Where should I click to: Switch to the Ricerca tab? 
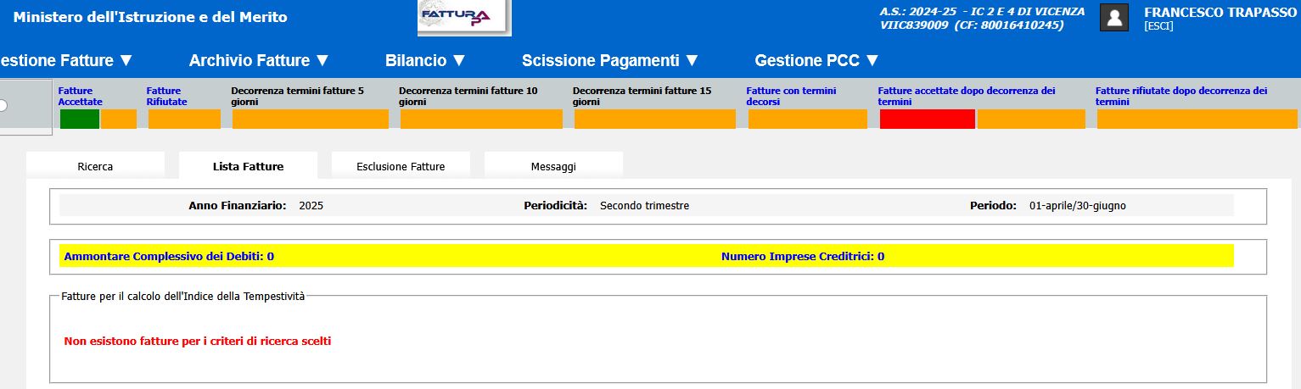click(95, 166)
